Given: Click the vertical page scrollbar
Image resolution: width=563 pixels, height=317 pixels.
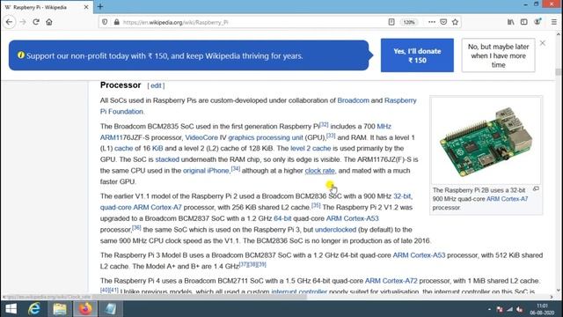Looking at the screenshot, I should 558,71.
